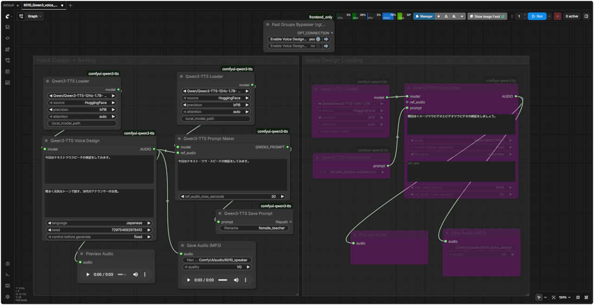Select the pointer mode tool icon
594x305 pixels.
click(539, 297)
